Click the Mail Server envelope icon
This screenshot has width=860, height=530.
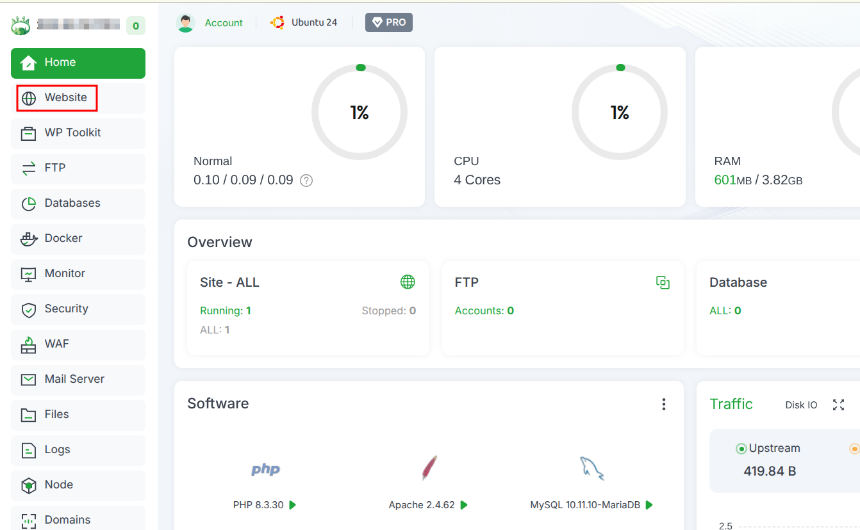pyautogui.click(x=29, y=380)
